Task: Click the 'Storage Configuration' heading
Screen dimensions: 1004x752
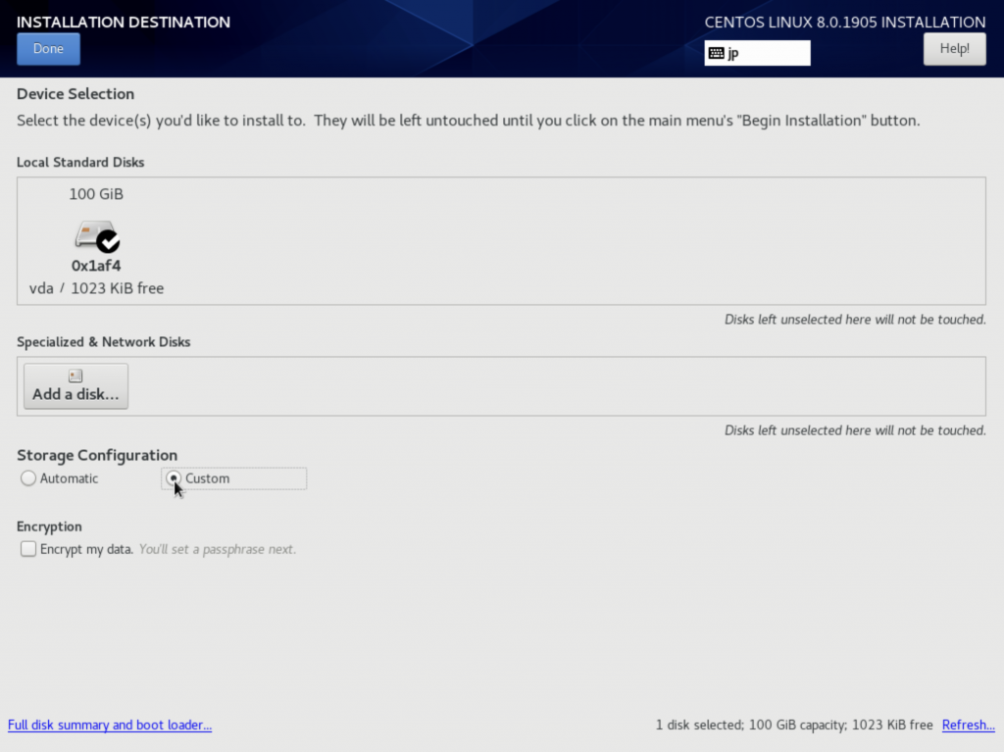Action: (97, 456)
